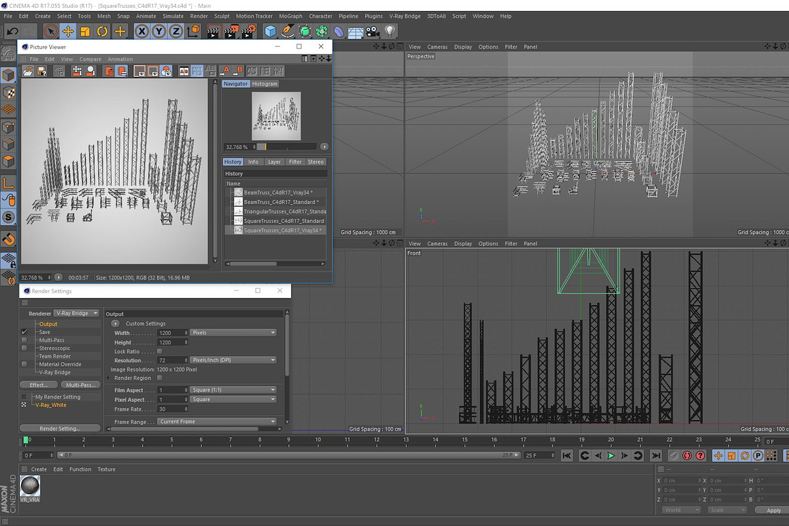Open the World coordinate mode dropdown
The height and width of the screenshot is (526, 789).
[681, 510]
